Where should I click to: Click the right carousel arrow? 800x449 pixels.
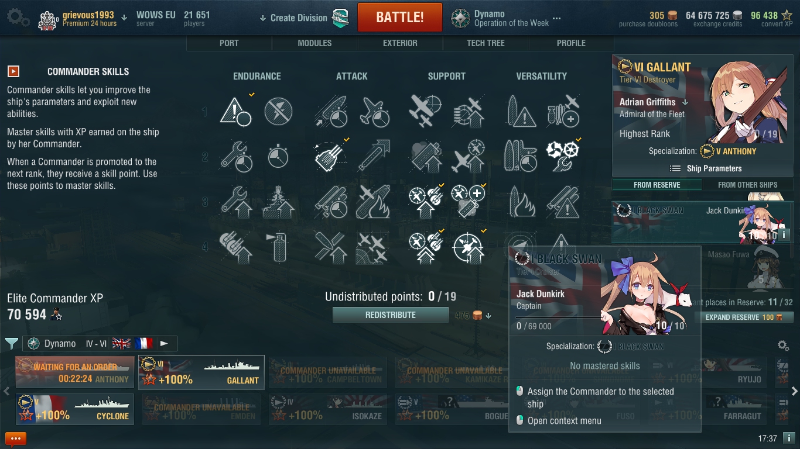point(794,391)
